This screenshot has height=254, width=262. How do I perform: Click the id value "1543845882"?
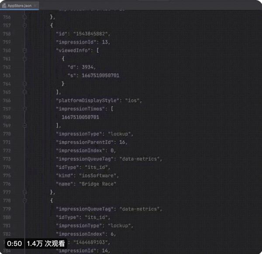90,34
